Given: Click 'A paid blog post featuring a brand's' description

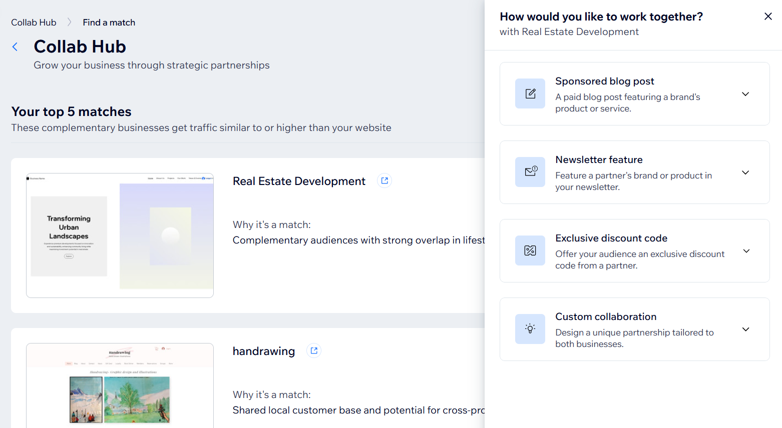Looking at the screenshot, I should coord(628,97).
